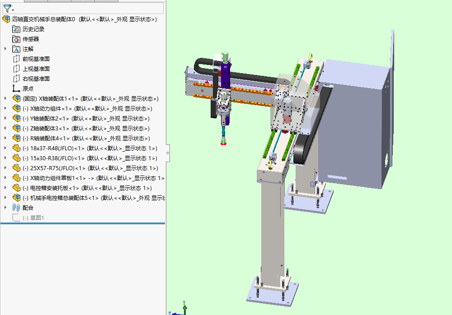
Task: Click the rollback bar below 草图1
Action: tap(83, 223)
